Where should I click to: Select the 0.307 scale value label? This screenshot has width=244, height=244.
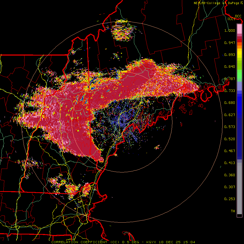pyautogui.click(x=230, y=187)
